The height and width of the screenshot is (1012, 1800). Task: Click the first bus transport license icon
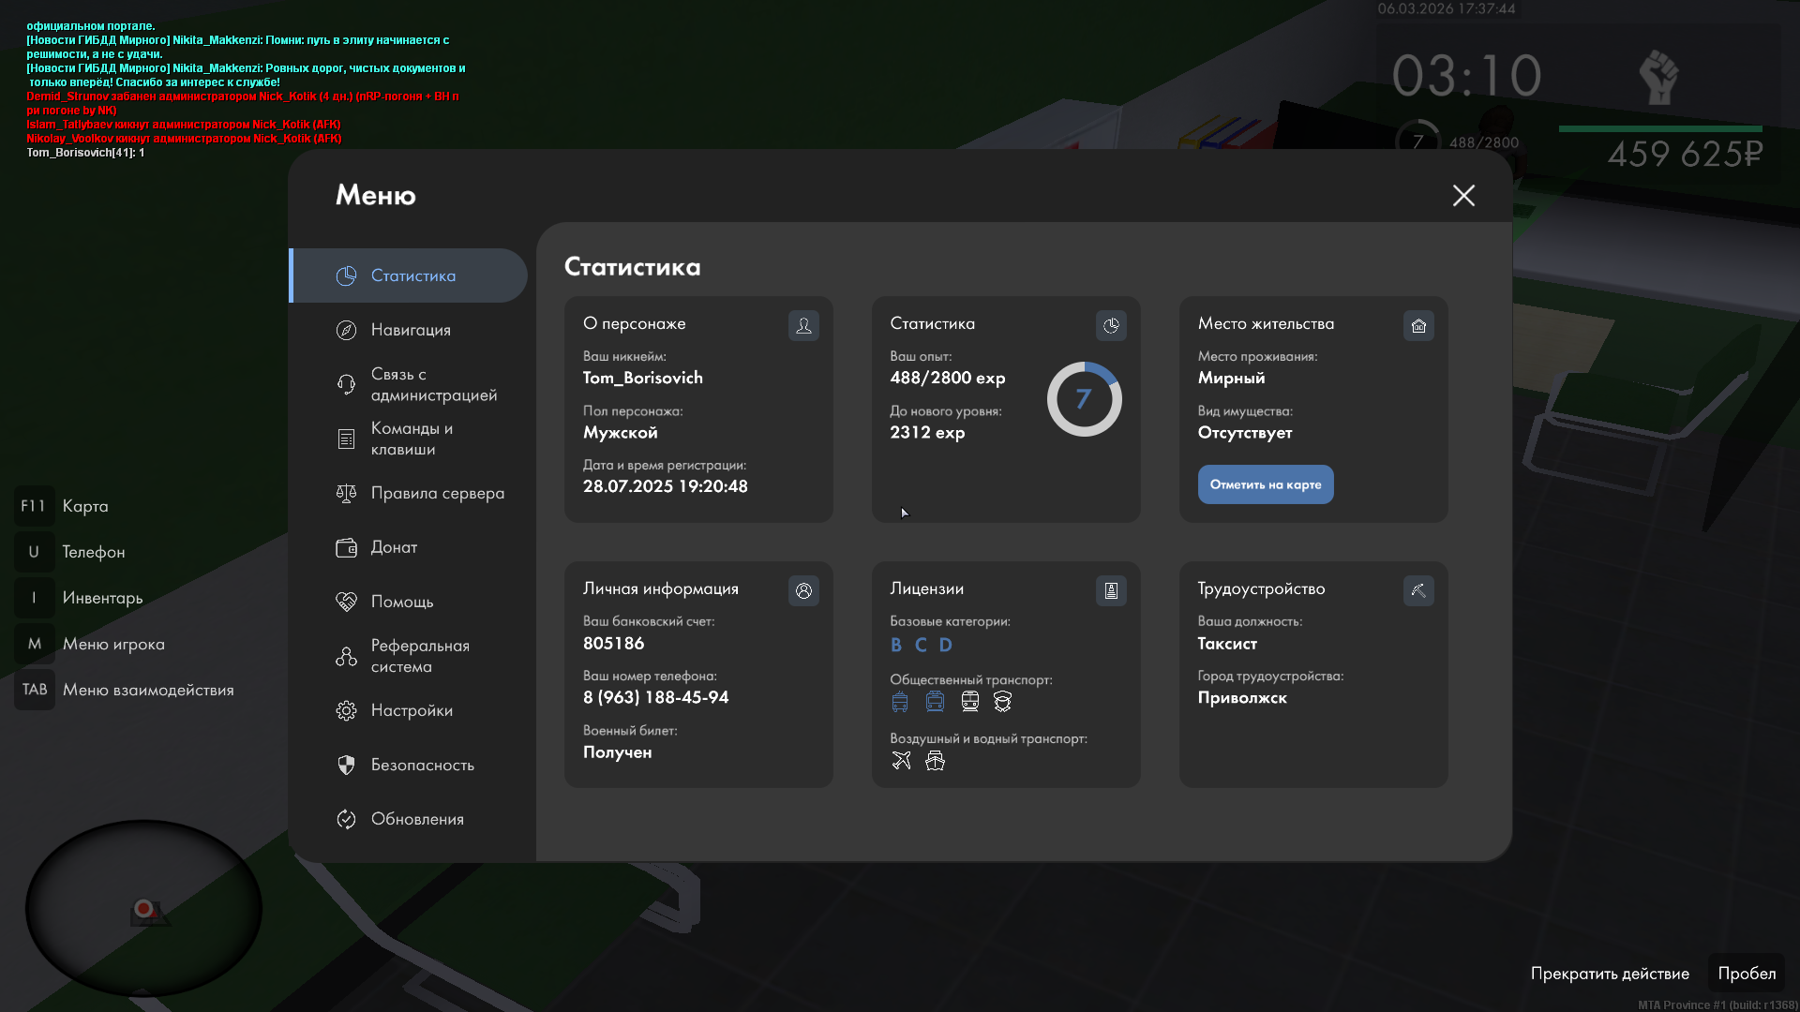[900, 701]
